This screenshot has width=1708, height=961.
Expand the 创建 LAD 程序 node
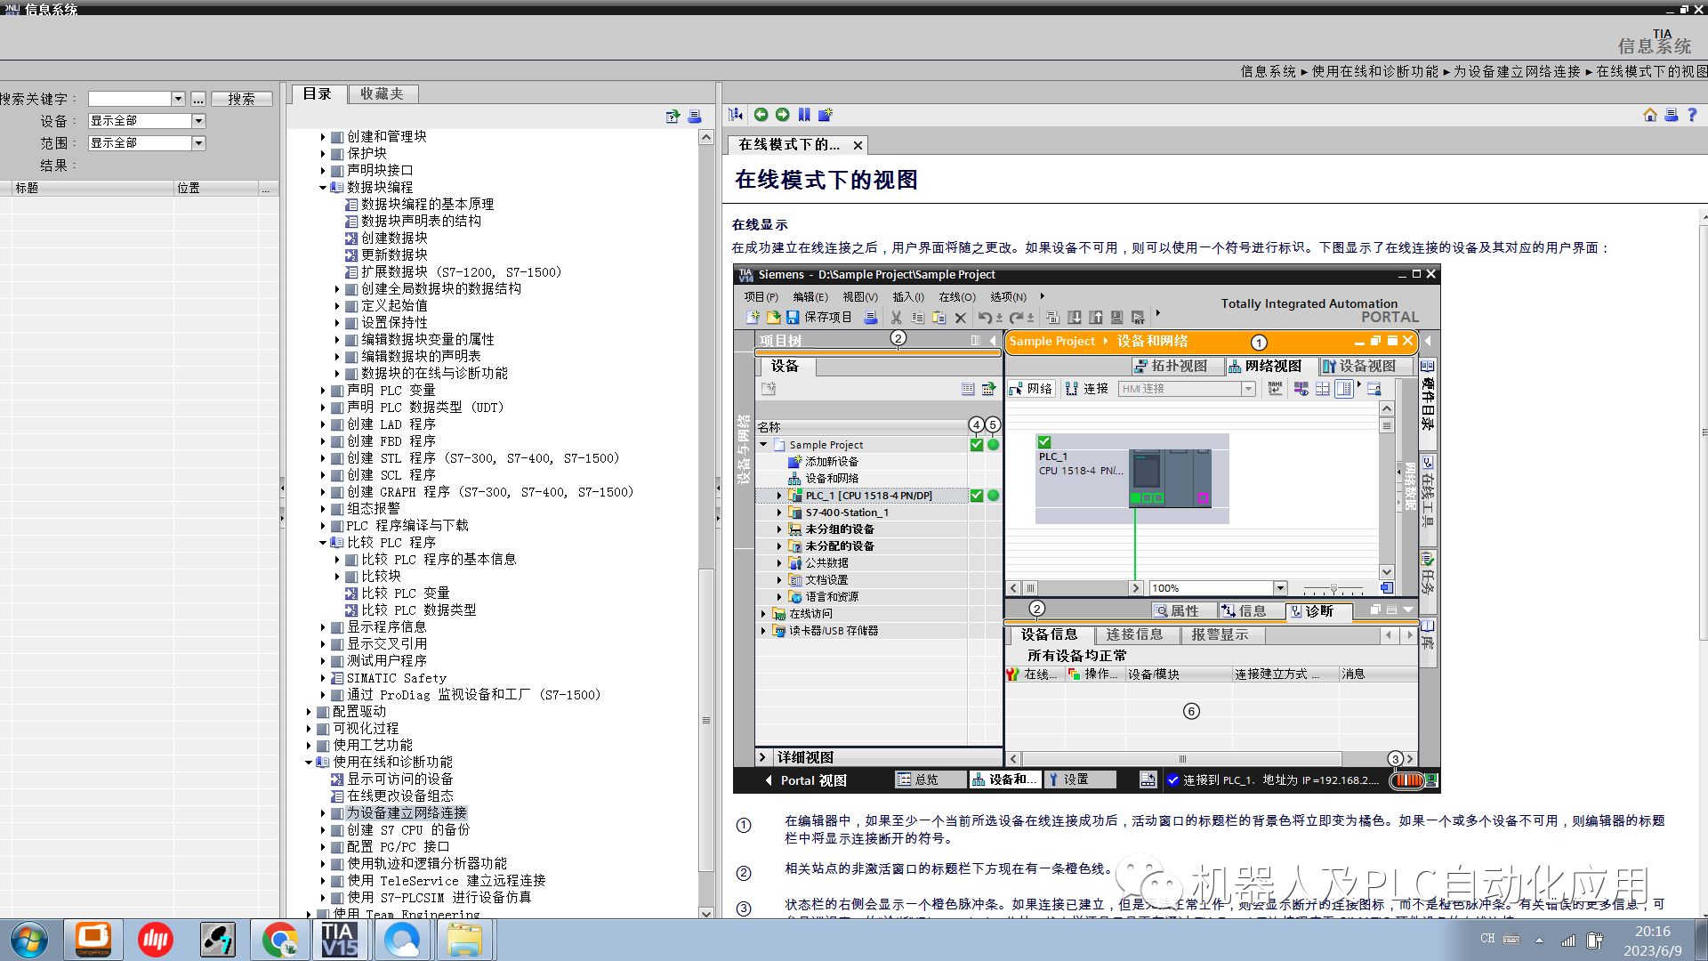coord(323,425)
